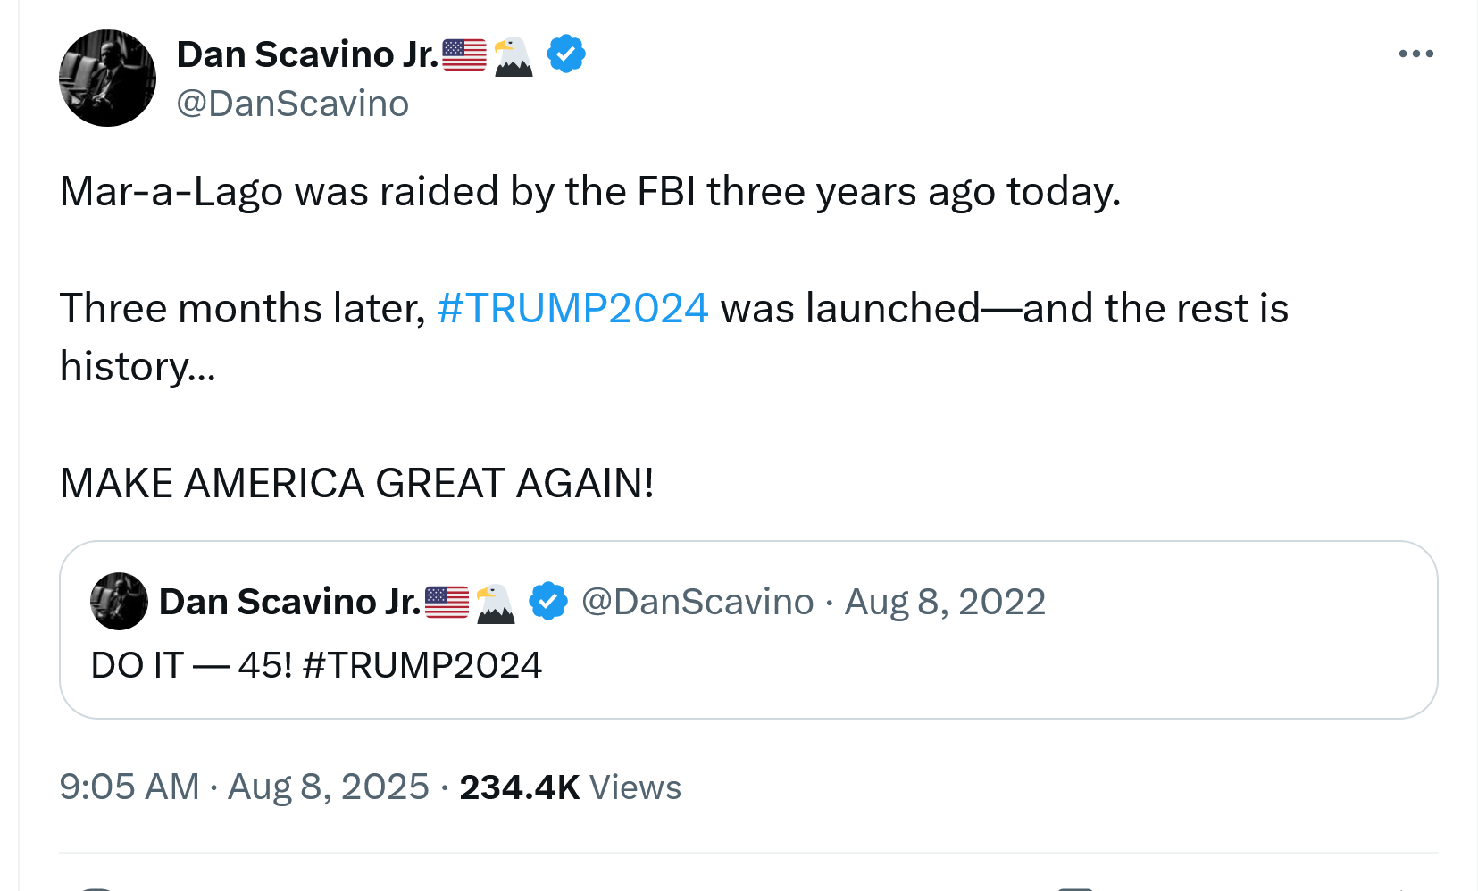Click the blue verified badge beside the top name
The height and width of the screenshot is (891, 1478).
click(x=565, y=54)
